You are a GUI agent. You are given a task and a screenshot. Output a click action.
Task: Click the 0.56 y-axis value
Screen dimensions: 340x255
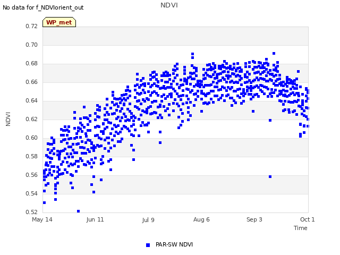32,175
